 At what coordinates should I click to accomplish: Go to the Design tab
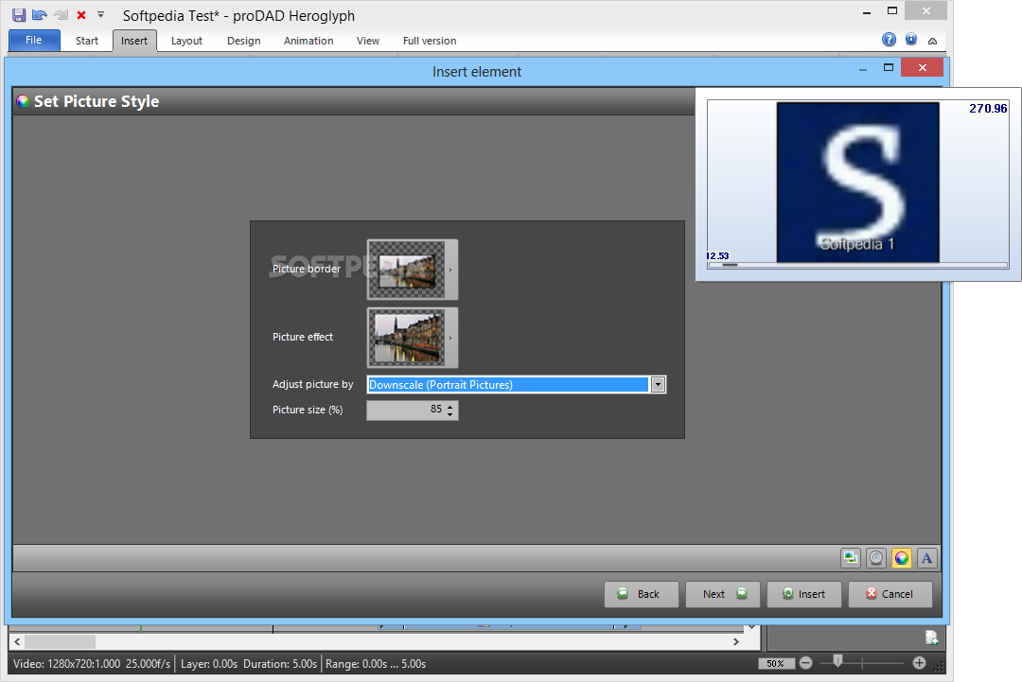pyautogui.click(x=244, y=41)
